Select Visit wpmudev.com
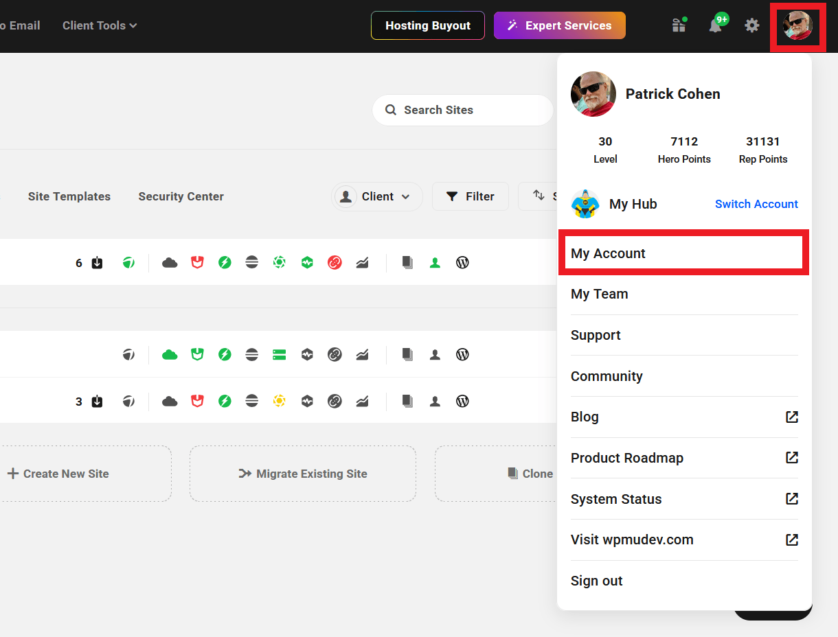Screen dimensions: 838x637 click(684, 540)
